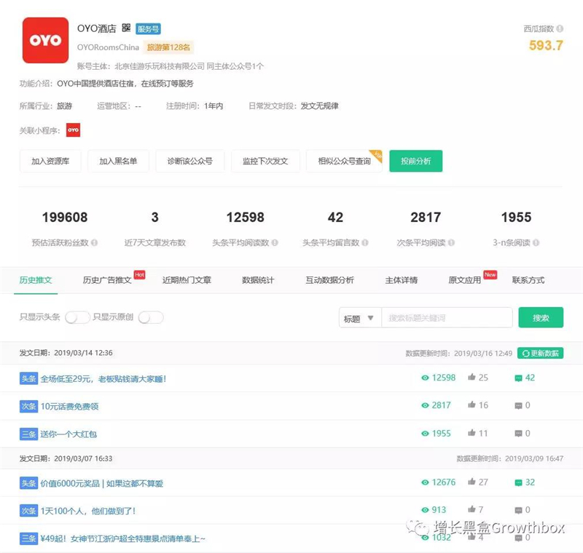
Task: Click the thumbs-up icon beside 16 likes
Action: pyautogui.click(x=472, y=405)
